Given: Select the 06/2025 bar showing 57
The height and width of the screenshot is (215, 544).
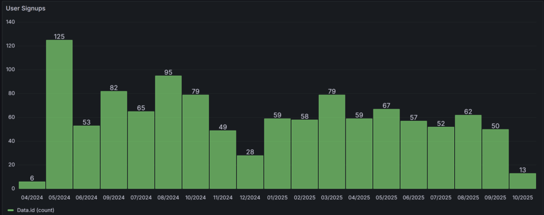Looking at the screenshot, I should [414, 154].
